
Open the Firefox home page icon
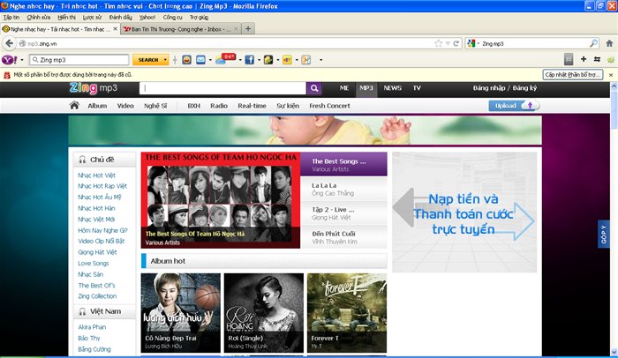[609, 43]
